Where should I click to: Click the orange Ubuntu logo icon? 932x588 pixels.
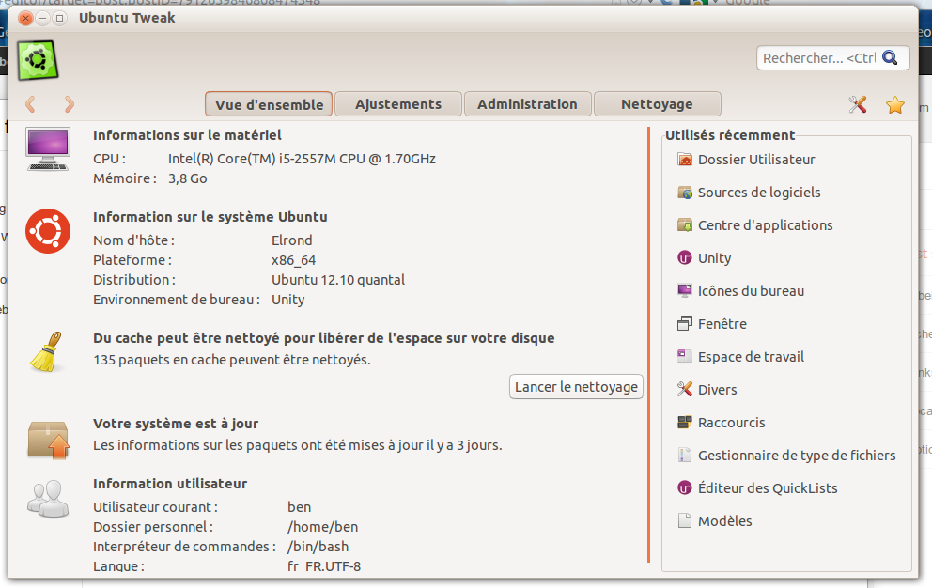48,231
